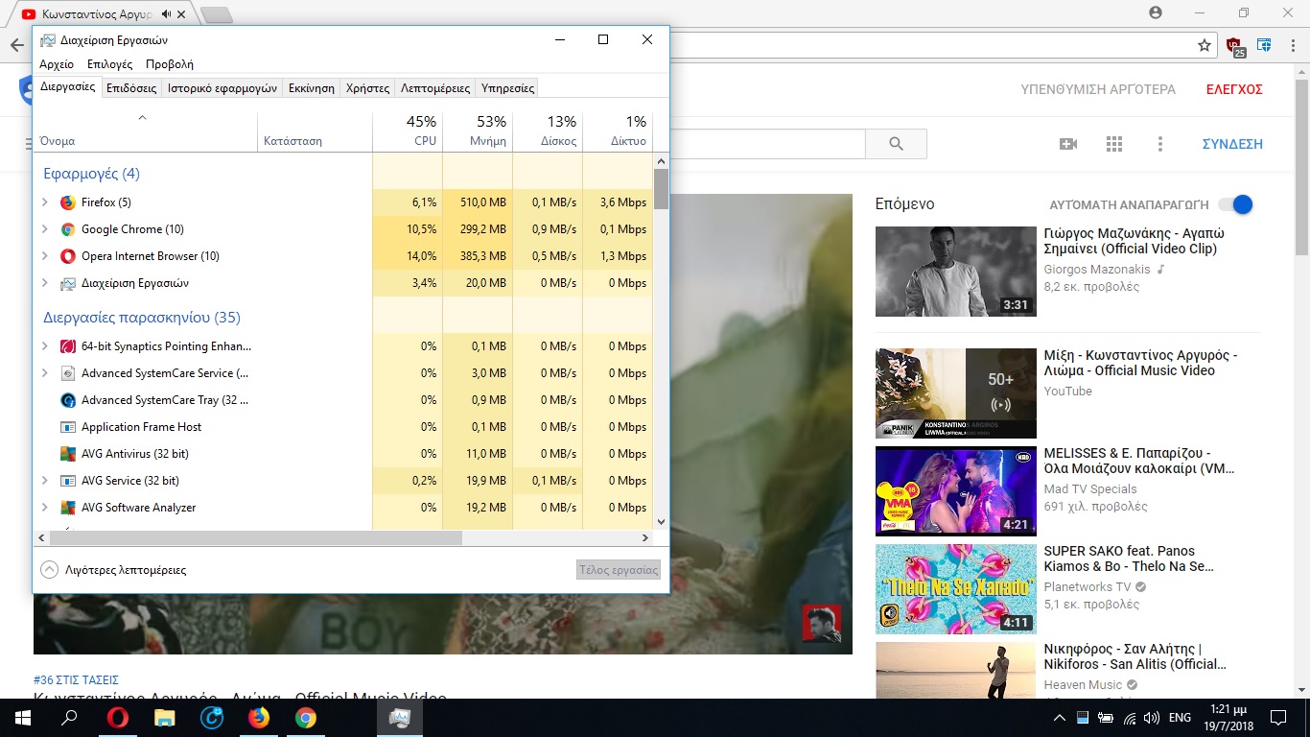Viewport: 1310px width, 737px height.
Task: Click the uBlock extension icon showing 25
Action: point(1234,46)
